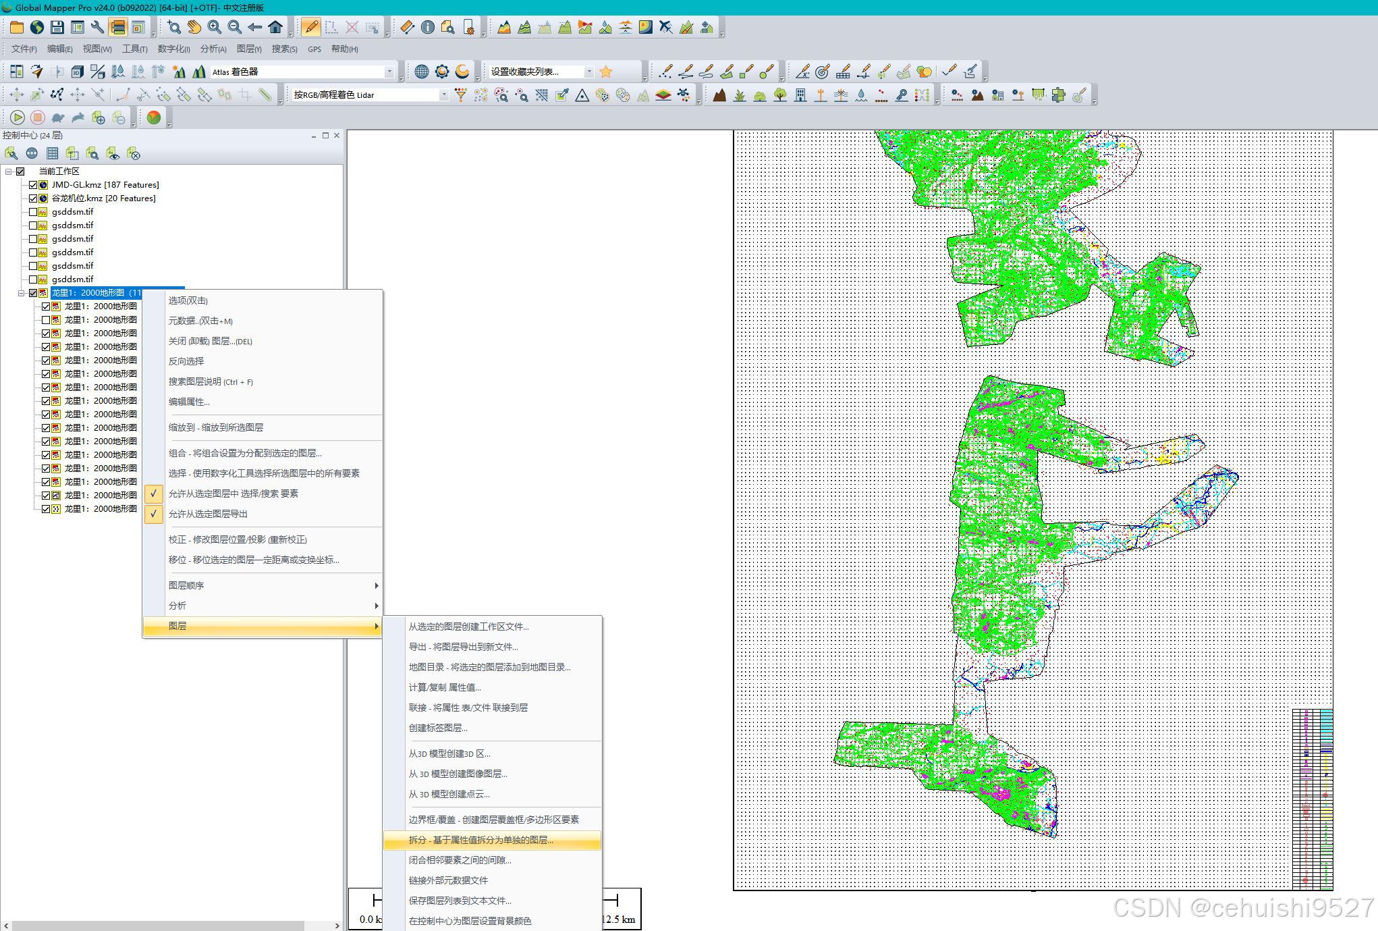Click 导出 - 将图层导出到新文件 entry
Image resolution: width=1378 pixels, height=931 pixels.
pyautogui.click(x=463, y=647)
